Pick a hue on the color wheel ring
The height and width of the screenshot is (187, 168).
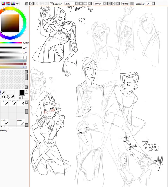click(24, 23)
